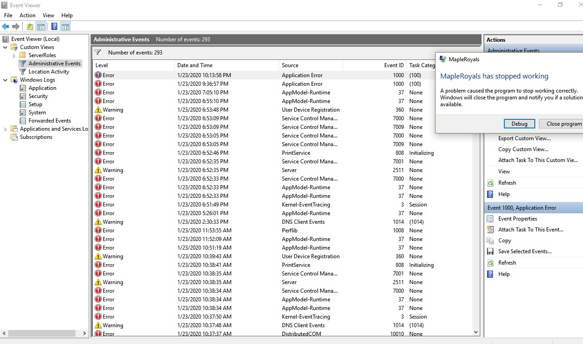Select the Kernel-EventTracing event at 6:51:49 PM

282,205
